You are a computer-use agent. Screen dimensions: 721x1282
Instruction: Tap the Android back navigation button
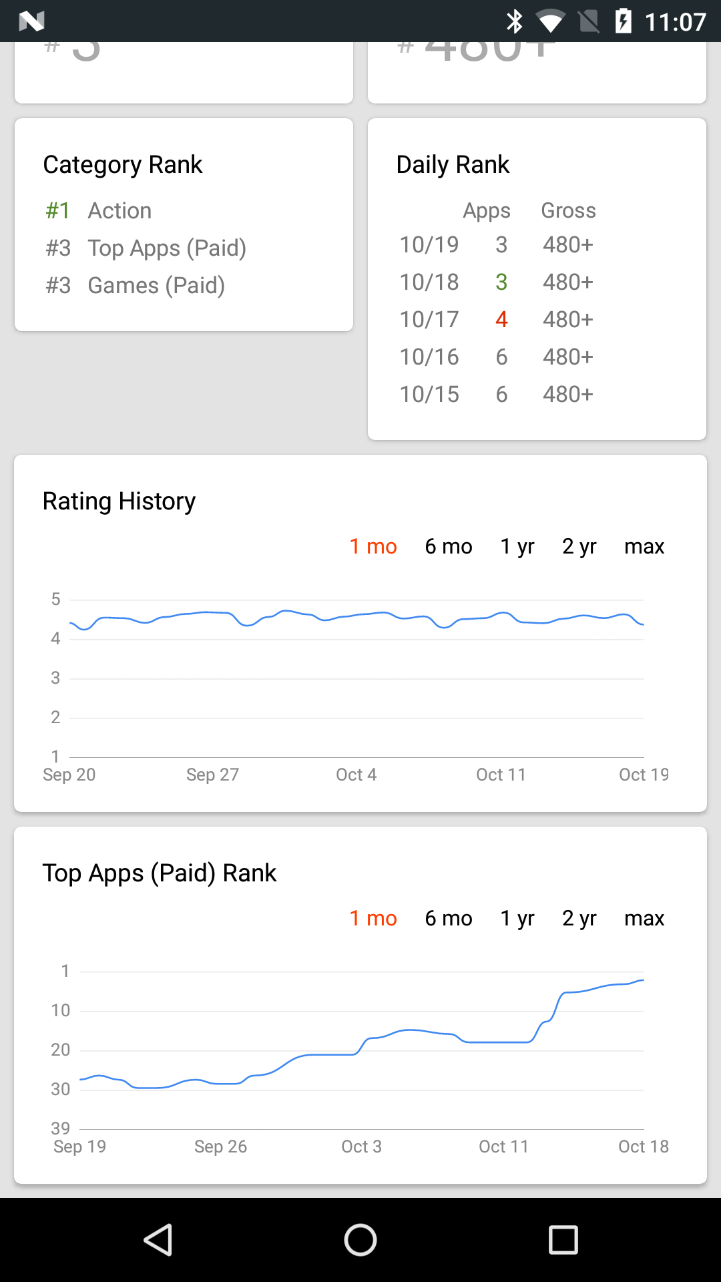click(159, 1240)
